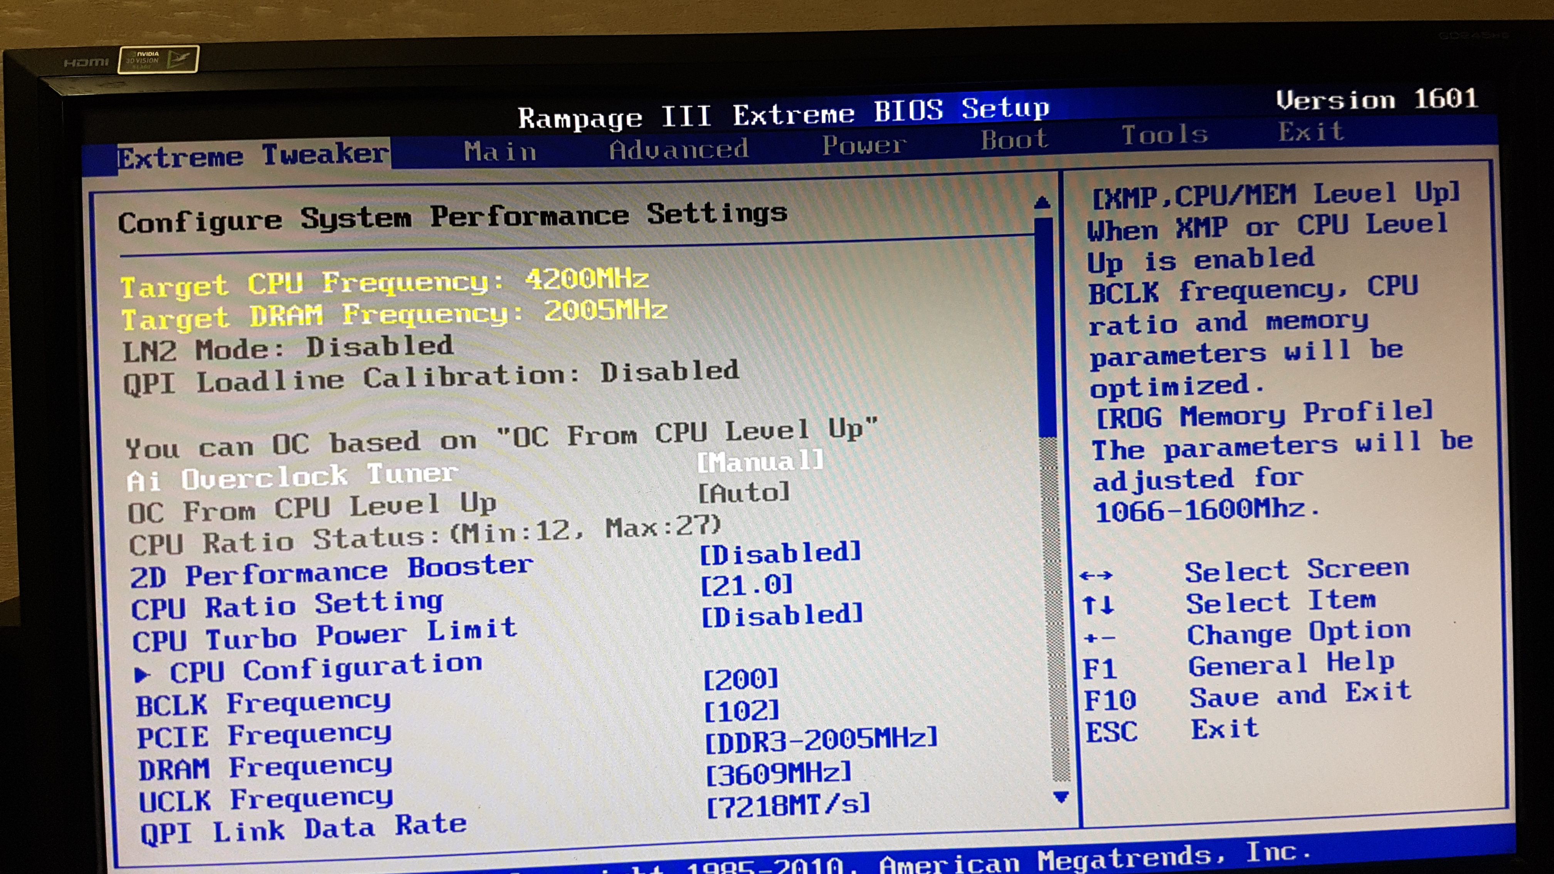Click the scroll up arrow of settings list
The image size is (1554, 874).
1042,203
